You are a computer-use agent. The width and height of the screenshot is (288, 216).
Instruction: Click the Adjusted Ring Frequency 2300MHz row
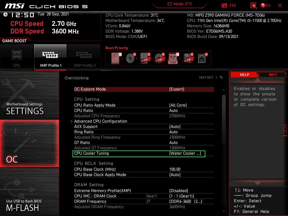pos(144,137)
